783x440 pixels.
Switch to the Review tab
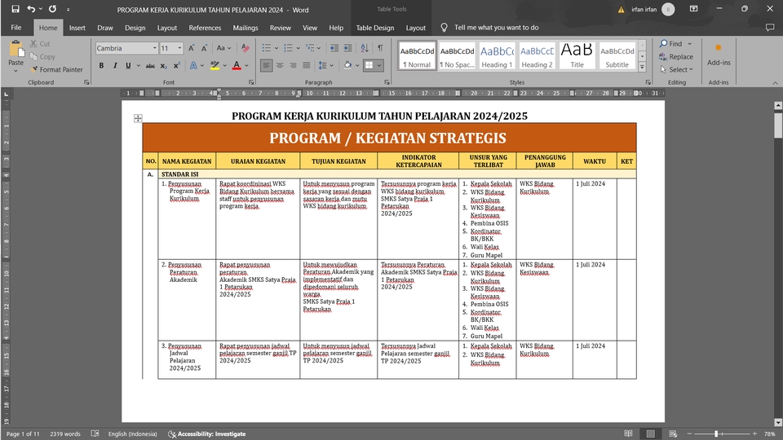point(280,28)
